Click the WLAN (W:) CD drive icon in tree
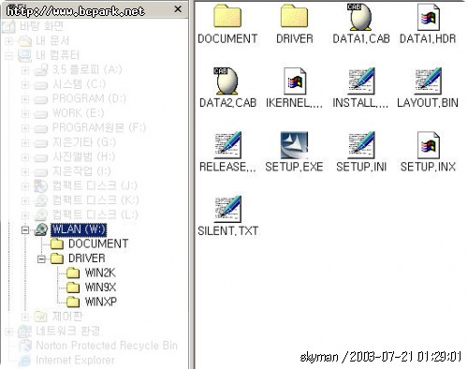The width and height of the screenshot is (468, 369). coord(41,229)
